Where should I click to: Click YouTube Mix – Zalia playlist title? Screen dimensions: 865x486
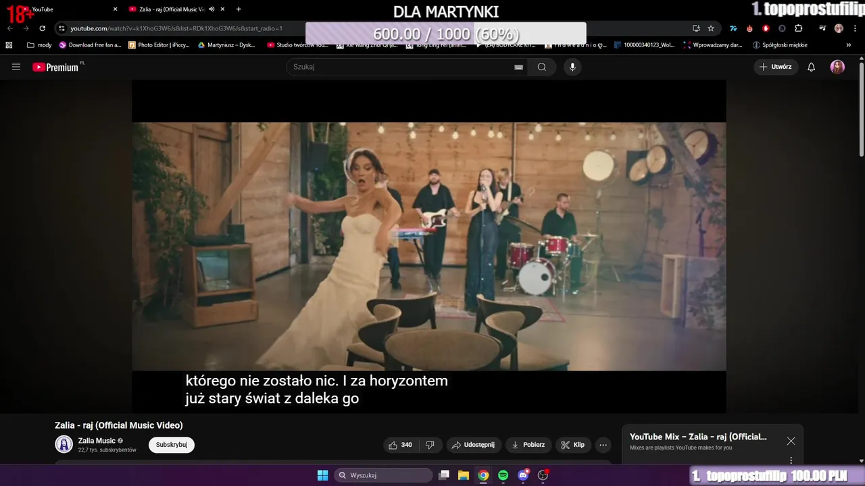pyautogui.click(x=698, y=437)
